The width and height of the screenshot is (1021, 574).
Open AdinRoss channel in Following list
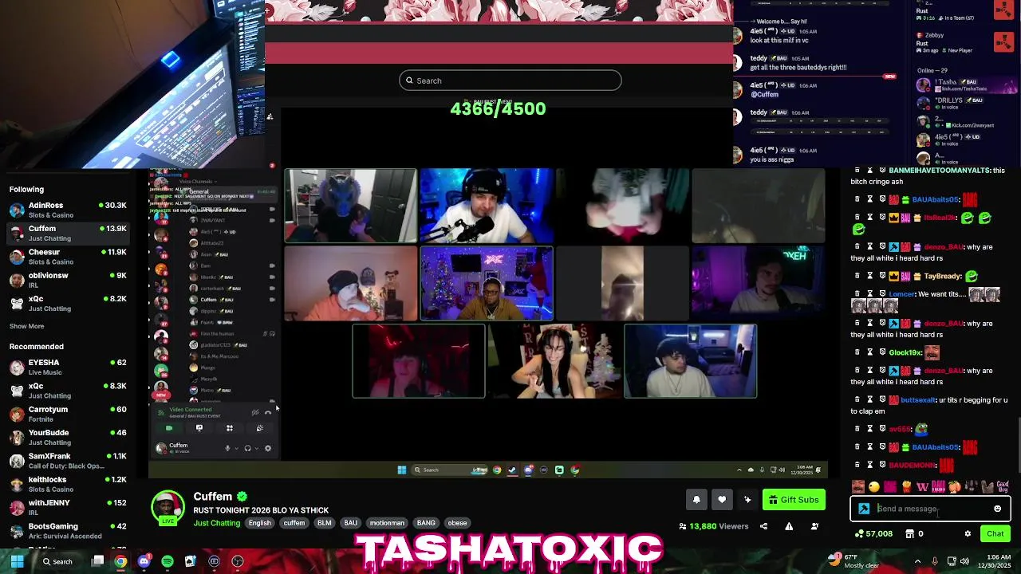click(x=68, y=210)
